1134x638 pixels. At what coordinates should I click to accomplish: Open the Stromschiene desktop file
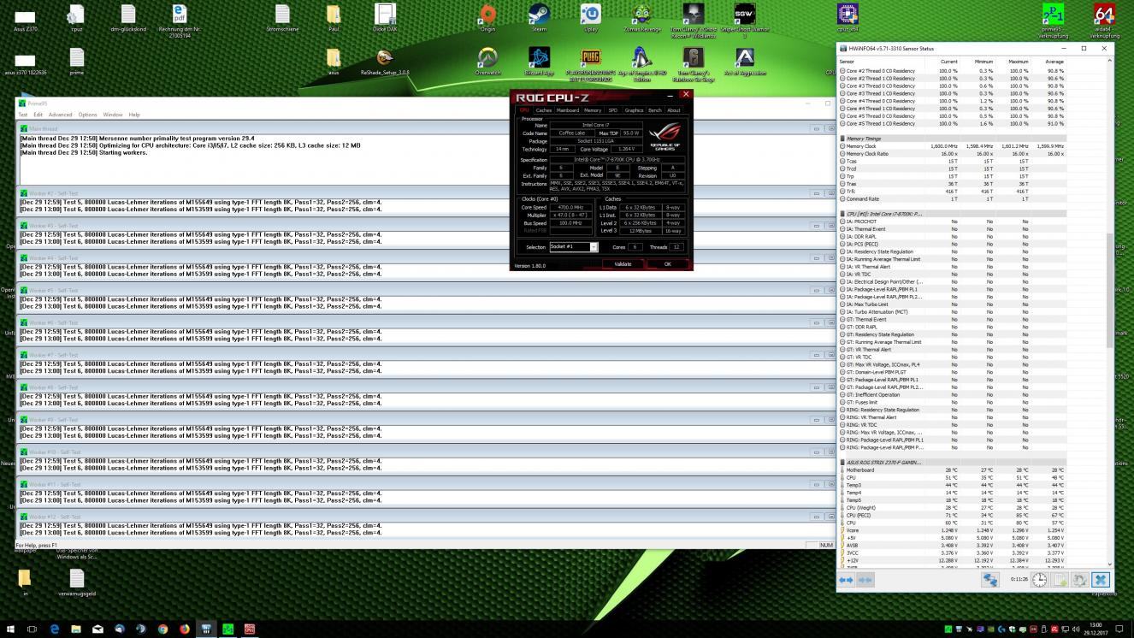(282, 17)
